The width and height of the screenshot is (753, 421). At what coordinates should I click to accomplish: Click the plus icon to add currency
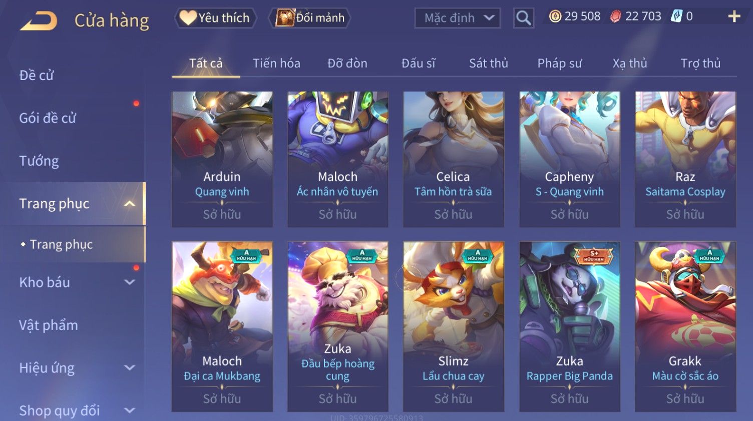(x=734, y=17)
